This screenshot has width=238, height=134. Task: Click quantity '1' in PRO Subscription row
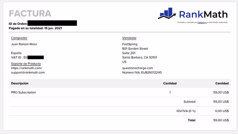click(x=170, y=92)
